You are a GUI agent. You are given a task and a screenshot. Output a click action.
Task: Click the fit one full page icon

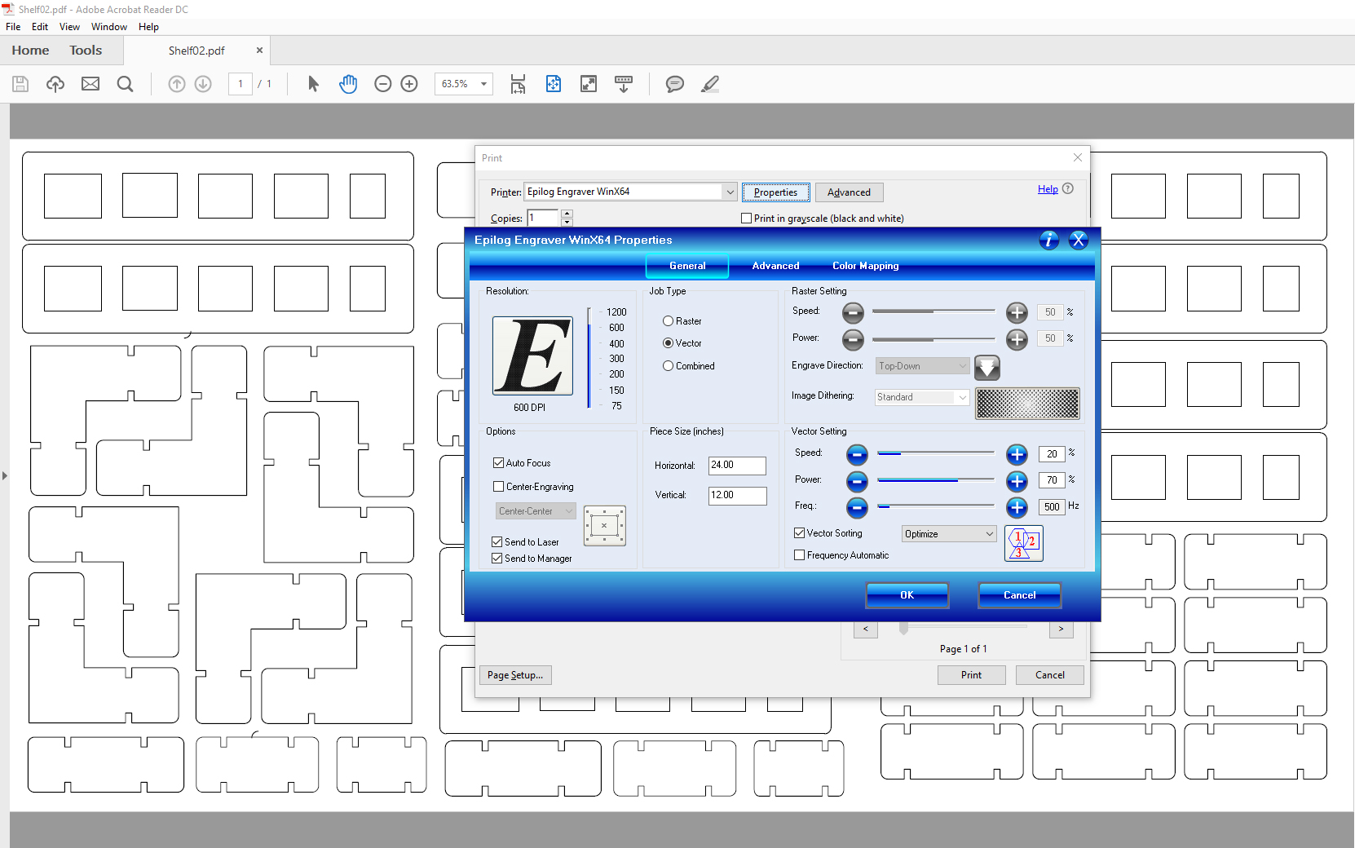pos(554,84)
